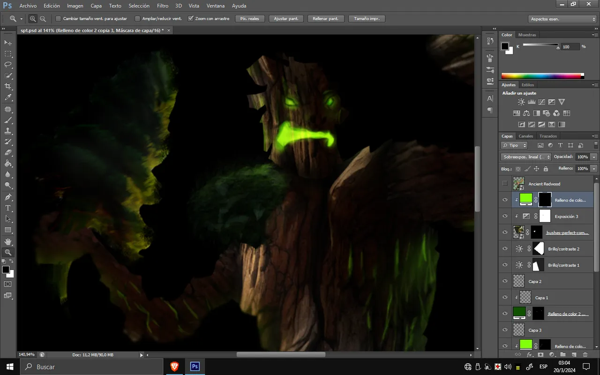
Task: Select the Rectangle shape tool
Action: [x=8, y=230]
